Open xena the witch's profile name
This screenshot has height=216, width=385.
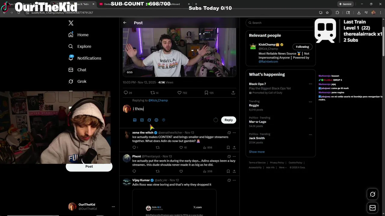coord(143,133)
